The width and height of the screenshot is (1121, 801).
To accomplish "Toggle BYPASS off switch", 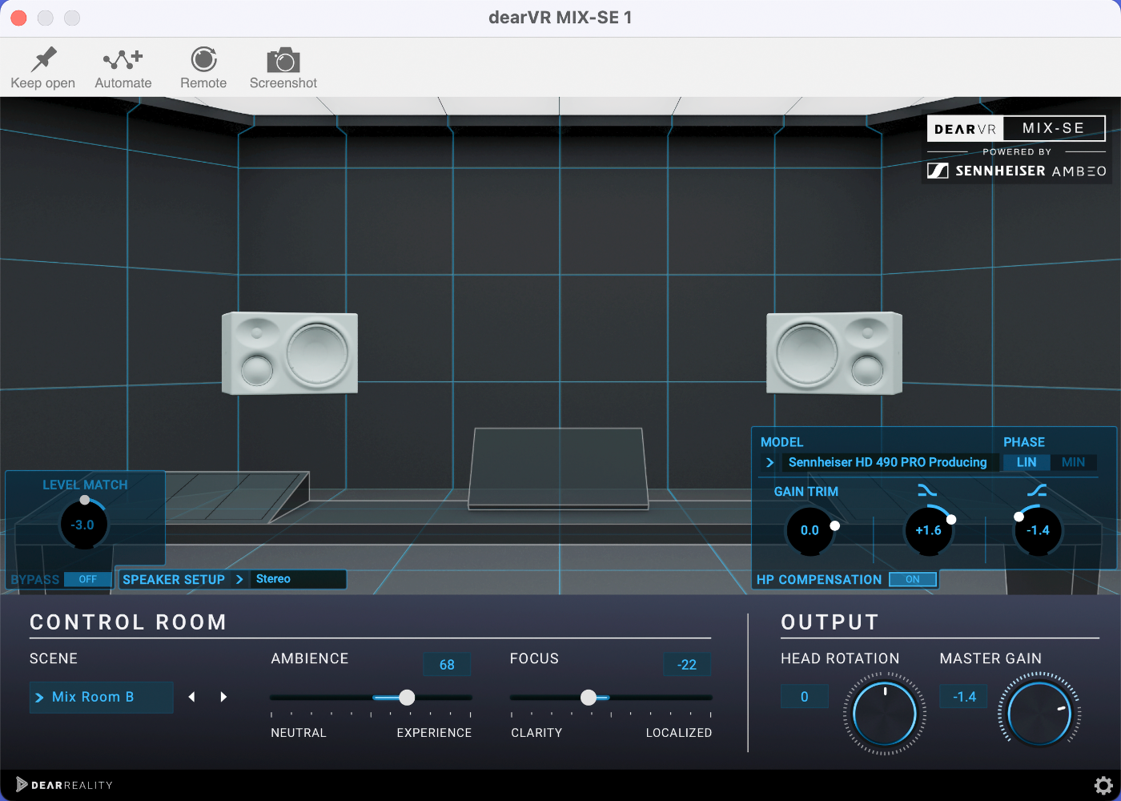I will tap(87, 579).
